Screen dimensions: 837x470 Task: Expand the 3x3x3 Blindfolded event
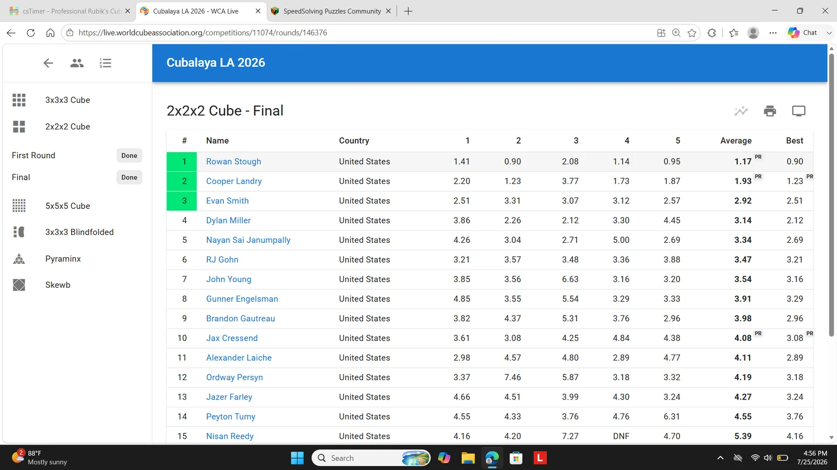[x=77, y=232]
